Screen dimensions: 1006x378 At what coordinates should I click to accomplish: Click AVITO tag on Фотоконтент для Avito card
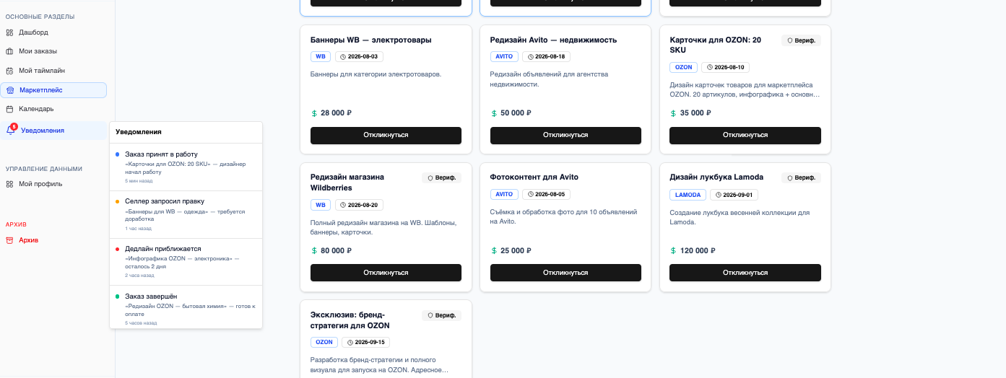tap(504, 195)
